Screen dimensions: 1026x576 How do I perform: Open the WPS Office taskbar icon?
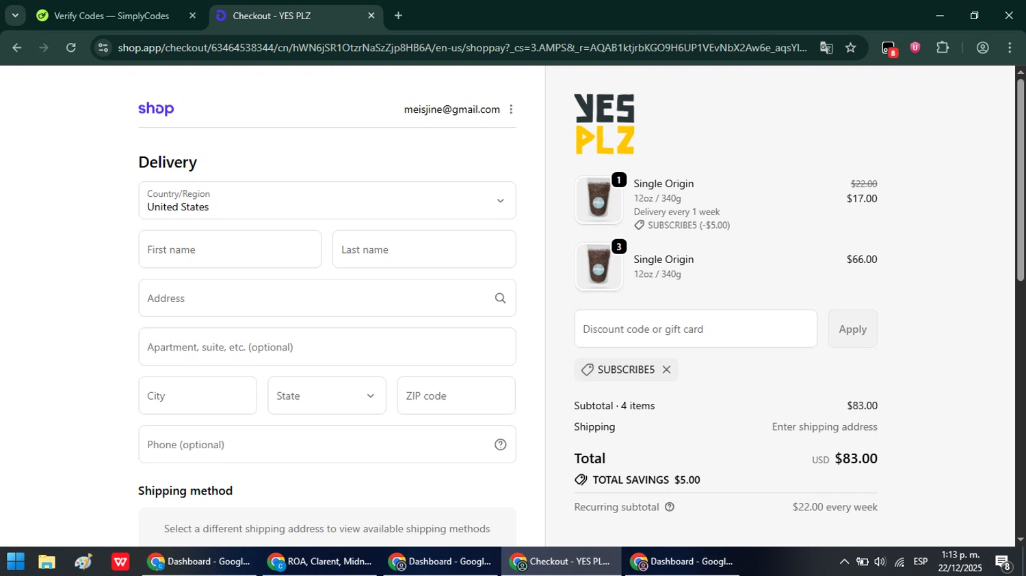(x=121, y=562)
